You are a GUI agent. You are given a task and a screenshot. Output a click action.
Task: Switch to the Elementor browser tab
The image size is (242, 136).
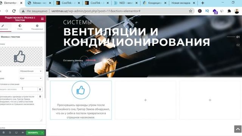coord(9,3)
